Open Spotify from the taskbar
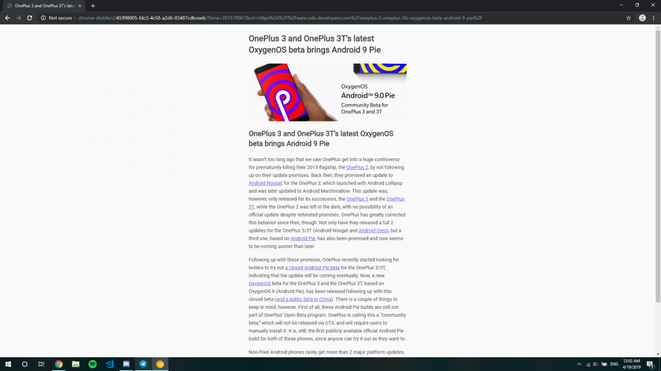Image resolution: width=661 pixels, height=371 pixels. pyautogui.click(x=93, y=364)
